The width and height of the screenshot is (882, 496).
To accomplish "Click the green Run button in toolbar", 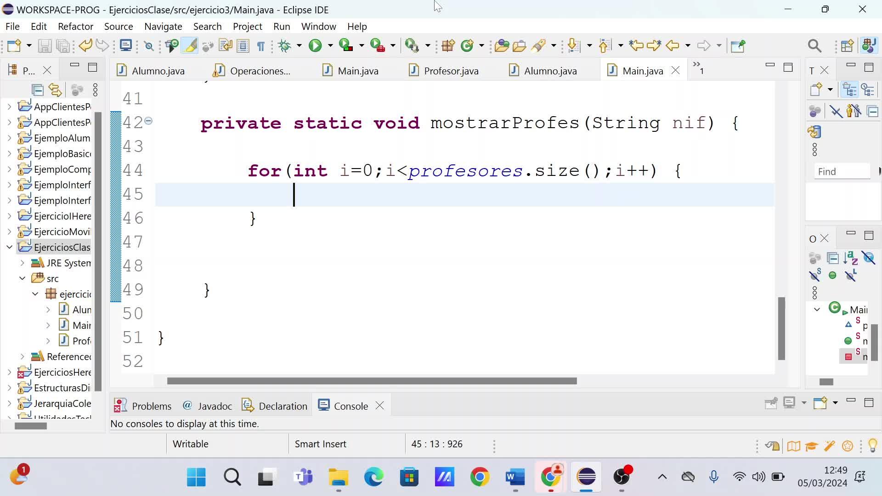I will pyautogui.click(x=315, y=45).
